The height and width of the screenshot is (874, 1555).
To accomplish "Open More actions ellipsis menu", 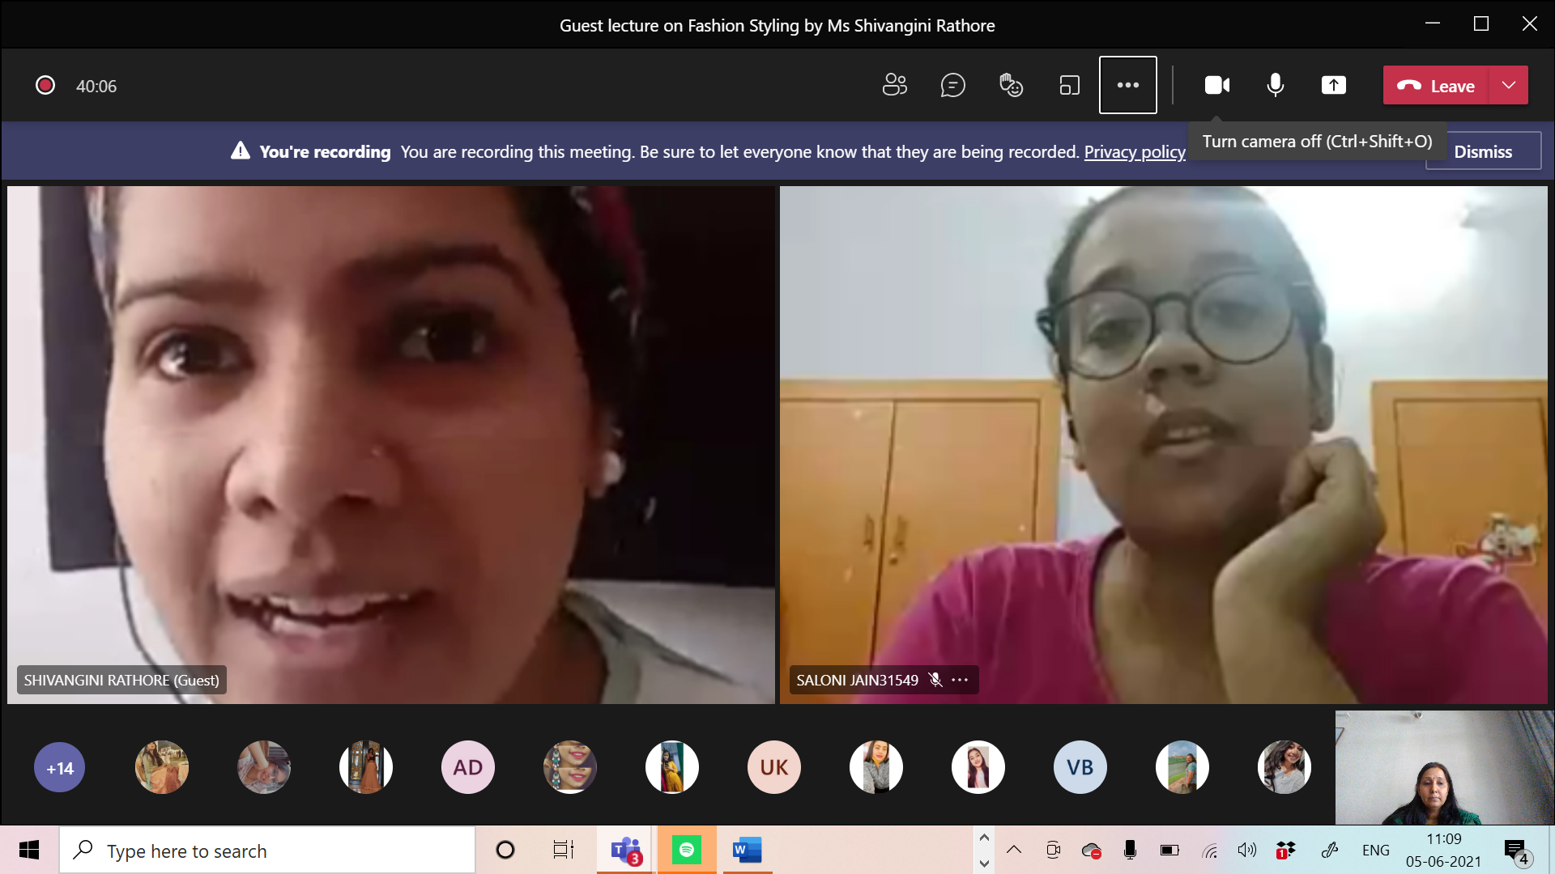I will click(x=1127, y=85).
